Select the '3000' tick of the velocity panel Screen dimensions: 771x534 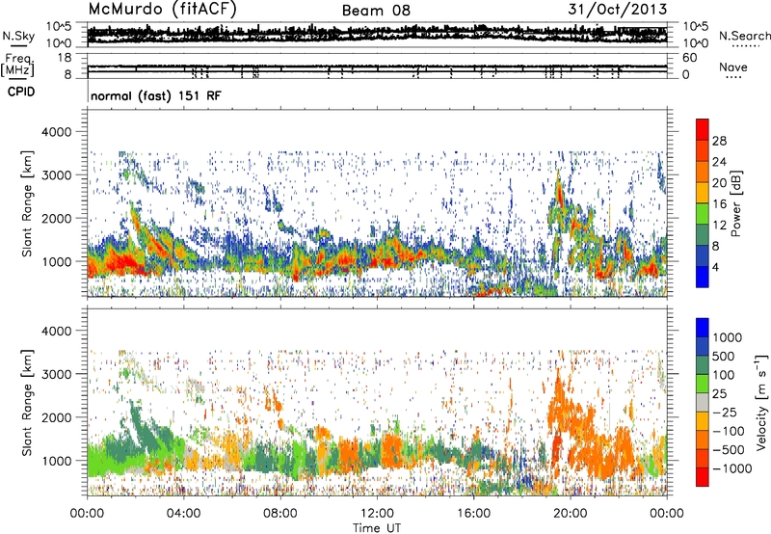click(56, 374)
